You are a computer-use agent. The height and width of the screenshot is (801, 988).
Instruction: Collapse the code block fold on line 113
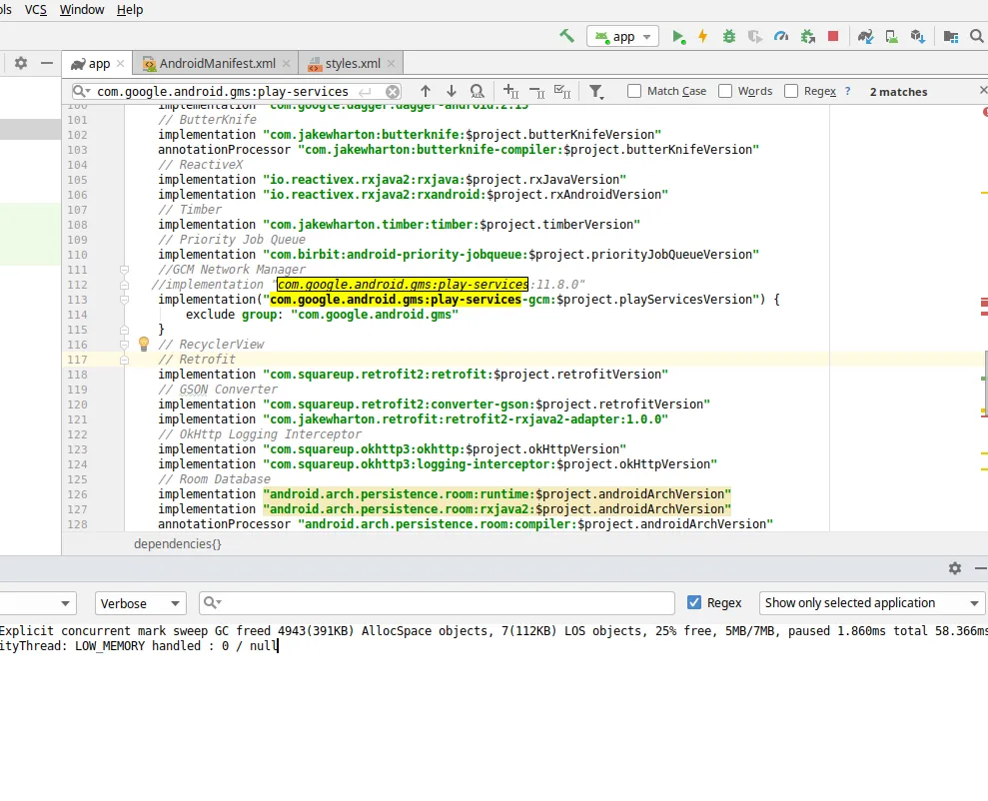coord(124,300)
